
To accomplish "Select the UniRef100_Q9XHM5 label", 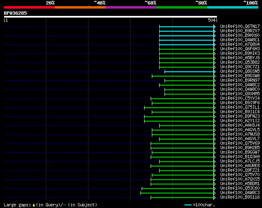I will (x=240, y=94).
